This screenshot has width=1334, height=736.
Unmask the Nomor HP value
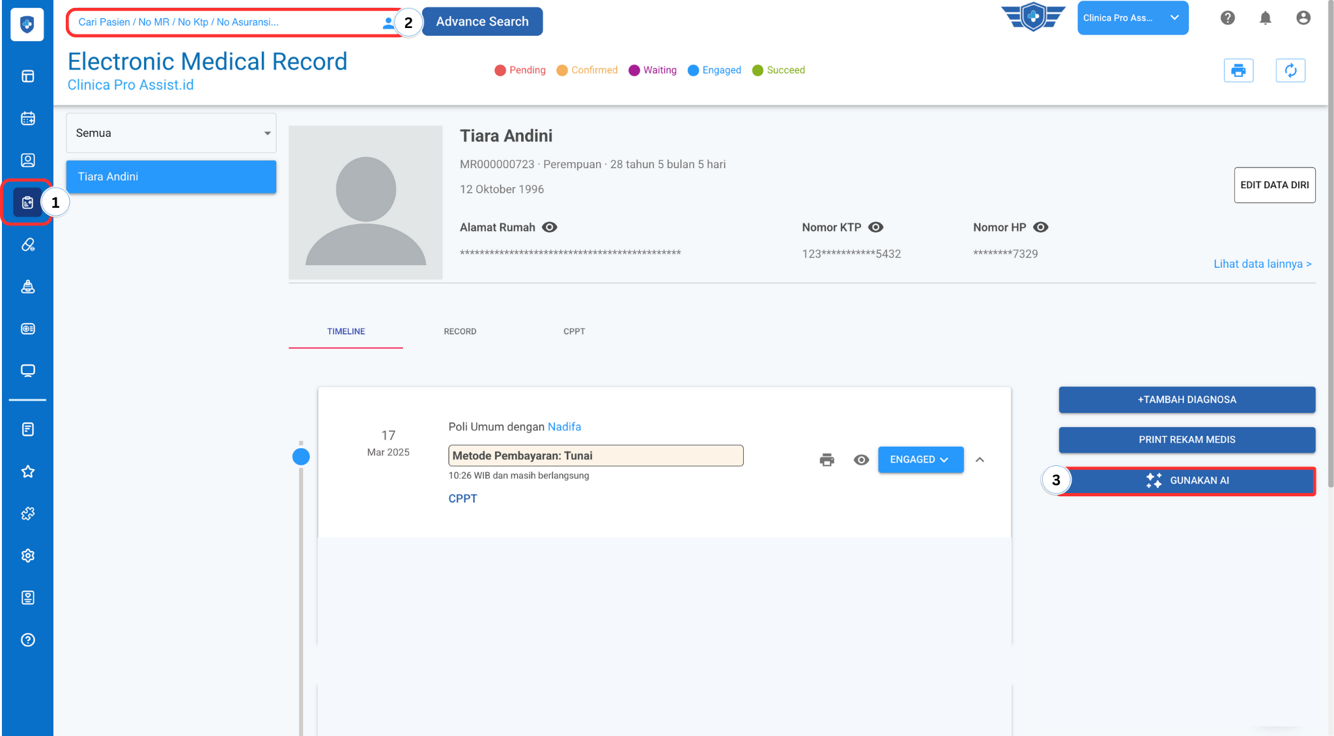click(x=1041, y=227)
